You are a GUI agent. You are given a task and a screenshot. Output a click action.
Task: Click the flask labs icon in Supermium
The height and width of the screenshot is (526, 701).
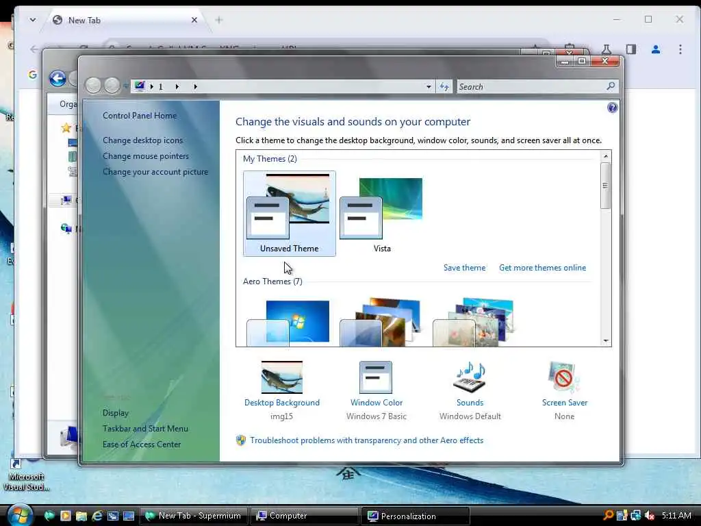(607, 49)
